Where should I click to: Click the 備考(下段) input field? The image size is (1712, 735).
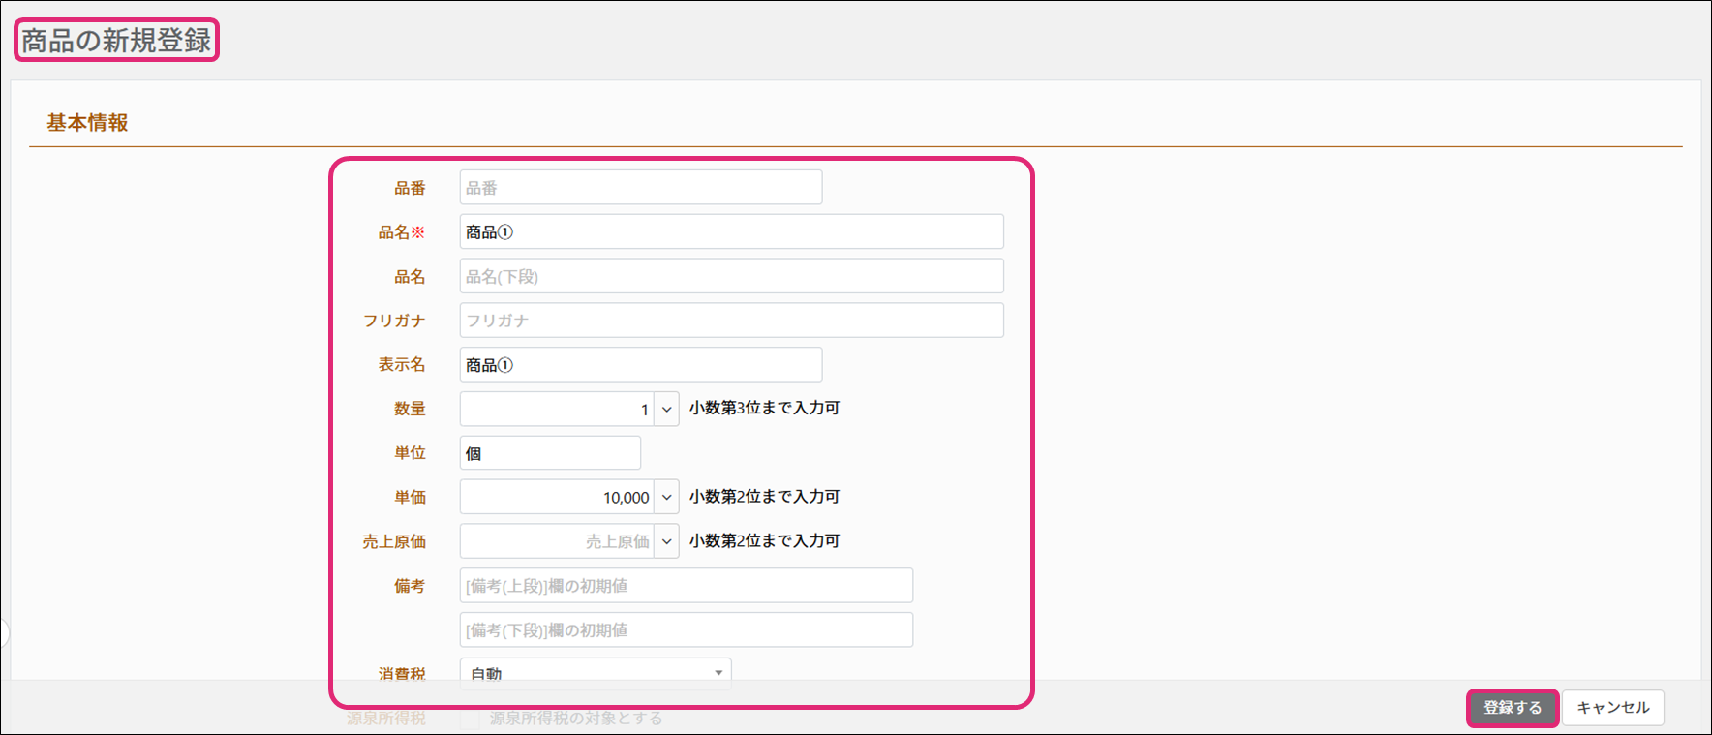[x=686, y=630]
